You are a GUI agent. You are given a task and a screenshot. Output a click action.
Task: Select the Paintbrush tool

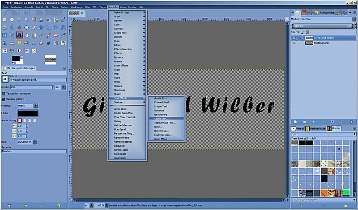(x=49, y=35)
